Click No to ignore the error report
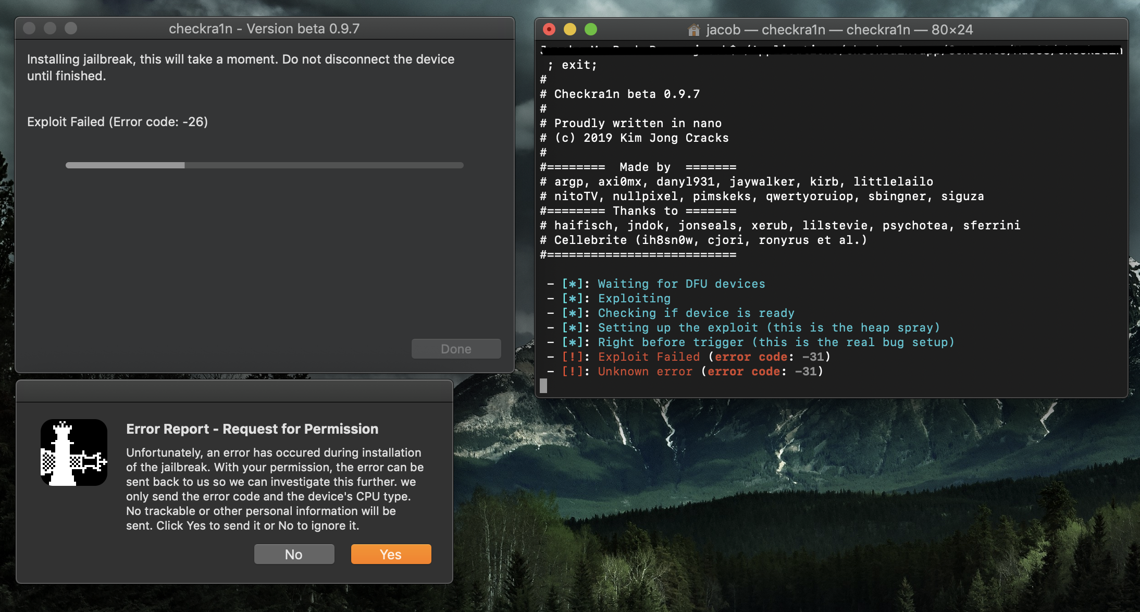 click(294, 554)
